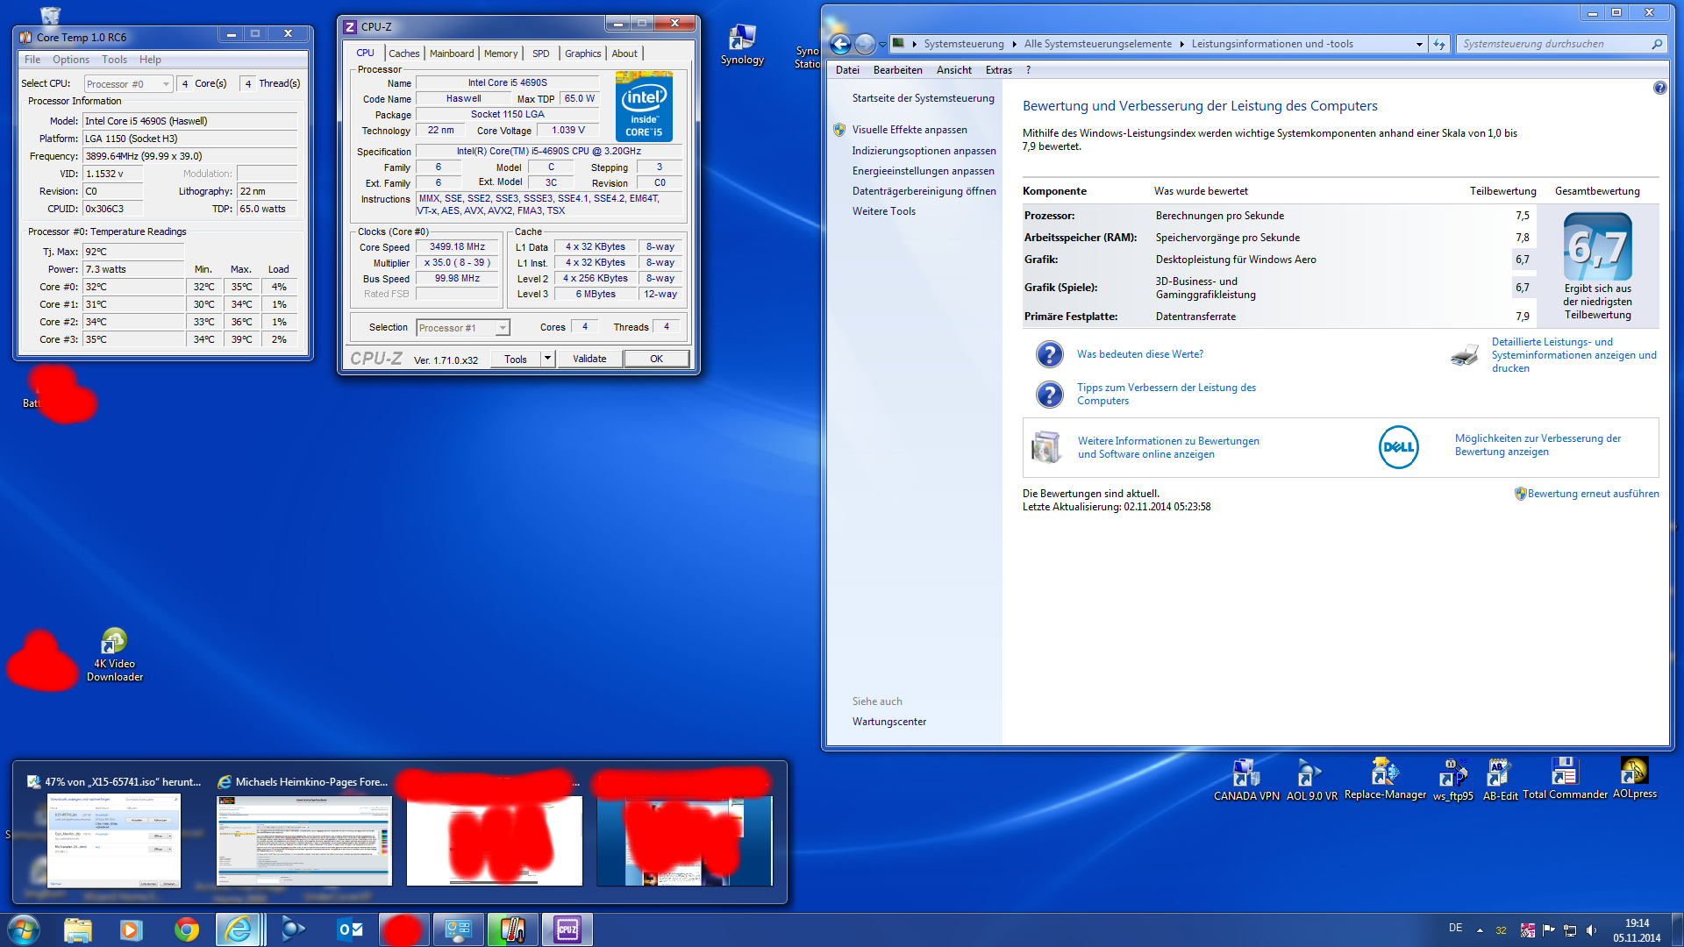This screenshot has height=947, width=1684.
Task: Click the blue help icon in Control Panel
Action: tap(1659, 88)
